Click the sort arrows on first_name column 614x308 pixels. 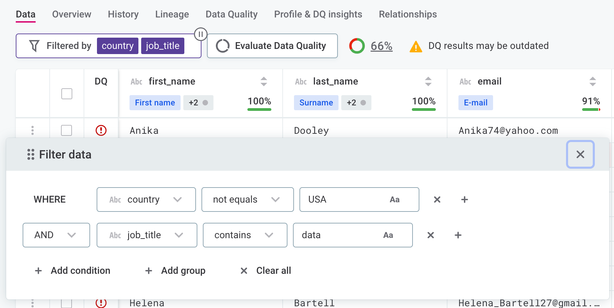point(263,81)
